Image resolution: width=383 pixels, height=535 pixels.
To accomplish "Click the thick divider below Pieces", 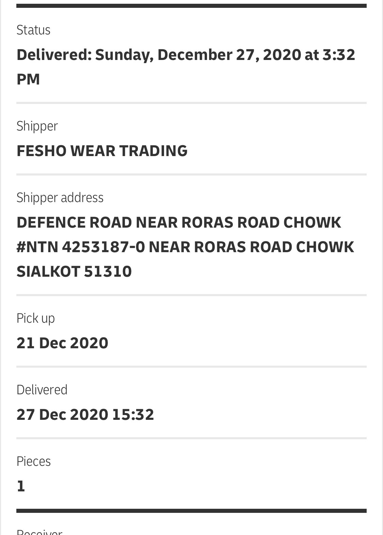I will pos(191,511).
